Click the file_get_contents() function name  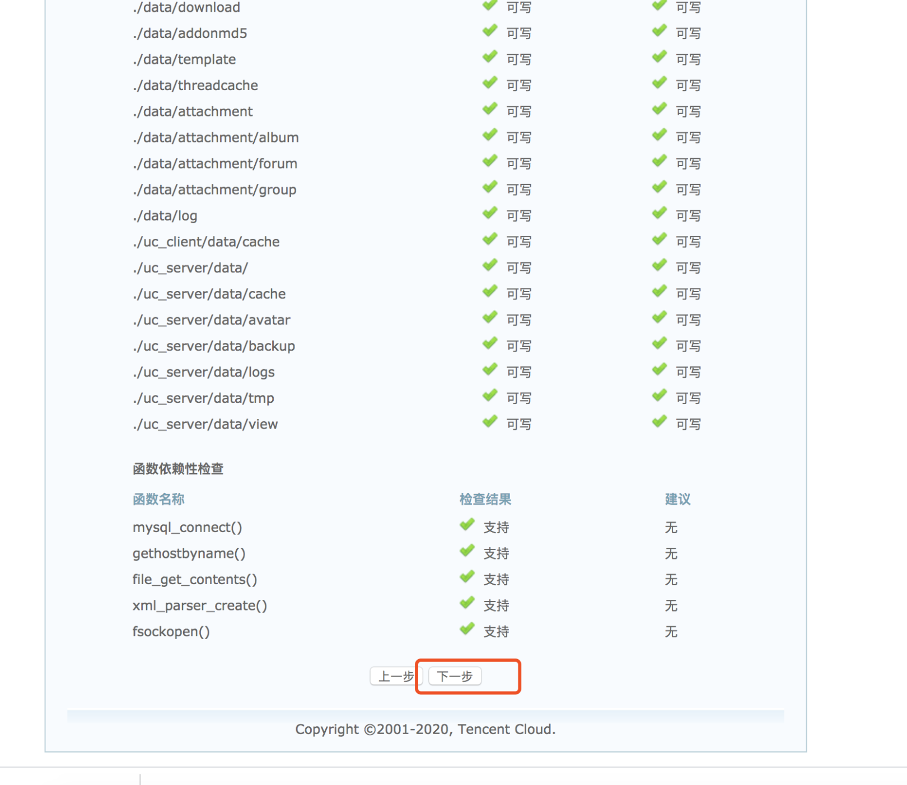(x=195, y=580)
